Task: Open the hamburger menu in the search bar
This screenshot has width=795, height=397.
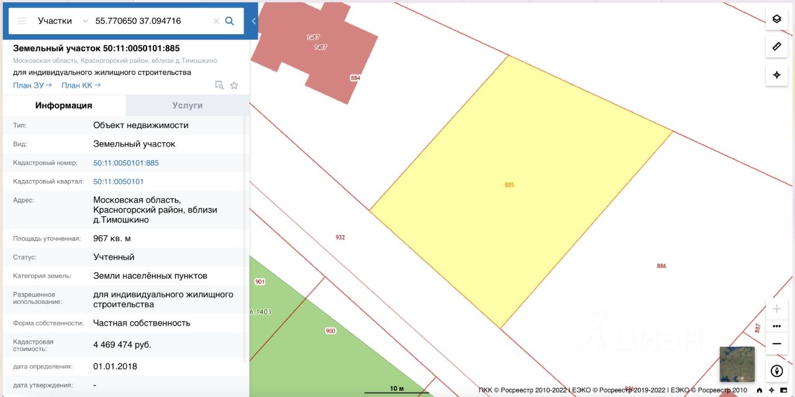Action: pyautogui.click(x=22, y=21)
